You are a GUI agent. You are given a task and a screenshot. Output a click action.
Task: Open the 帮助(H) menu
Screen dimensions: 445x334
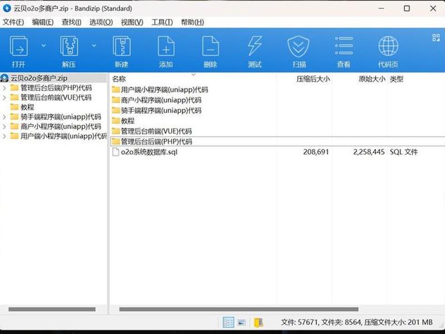[x=192, y=22]
